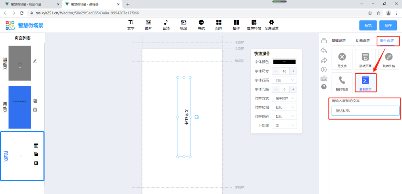Click the copy text input field
The width and height of the screenshot is (402, 194).
tap(365, 111)
